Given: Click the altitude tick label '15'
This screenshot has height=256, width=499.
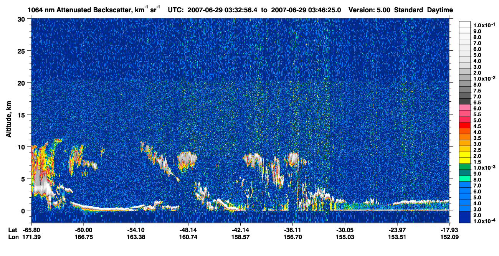Looking at the screenshot, I should [x=22, y=114].
